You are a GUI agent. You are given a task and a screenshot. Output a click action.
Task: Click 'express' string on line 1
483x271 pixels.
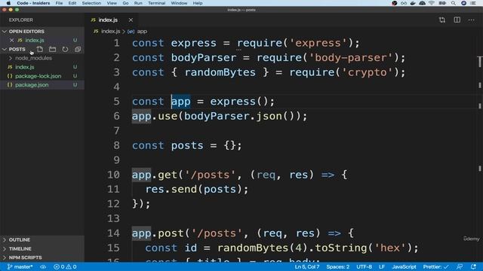[318, 43]
